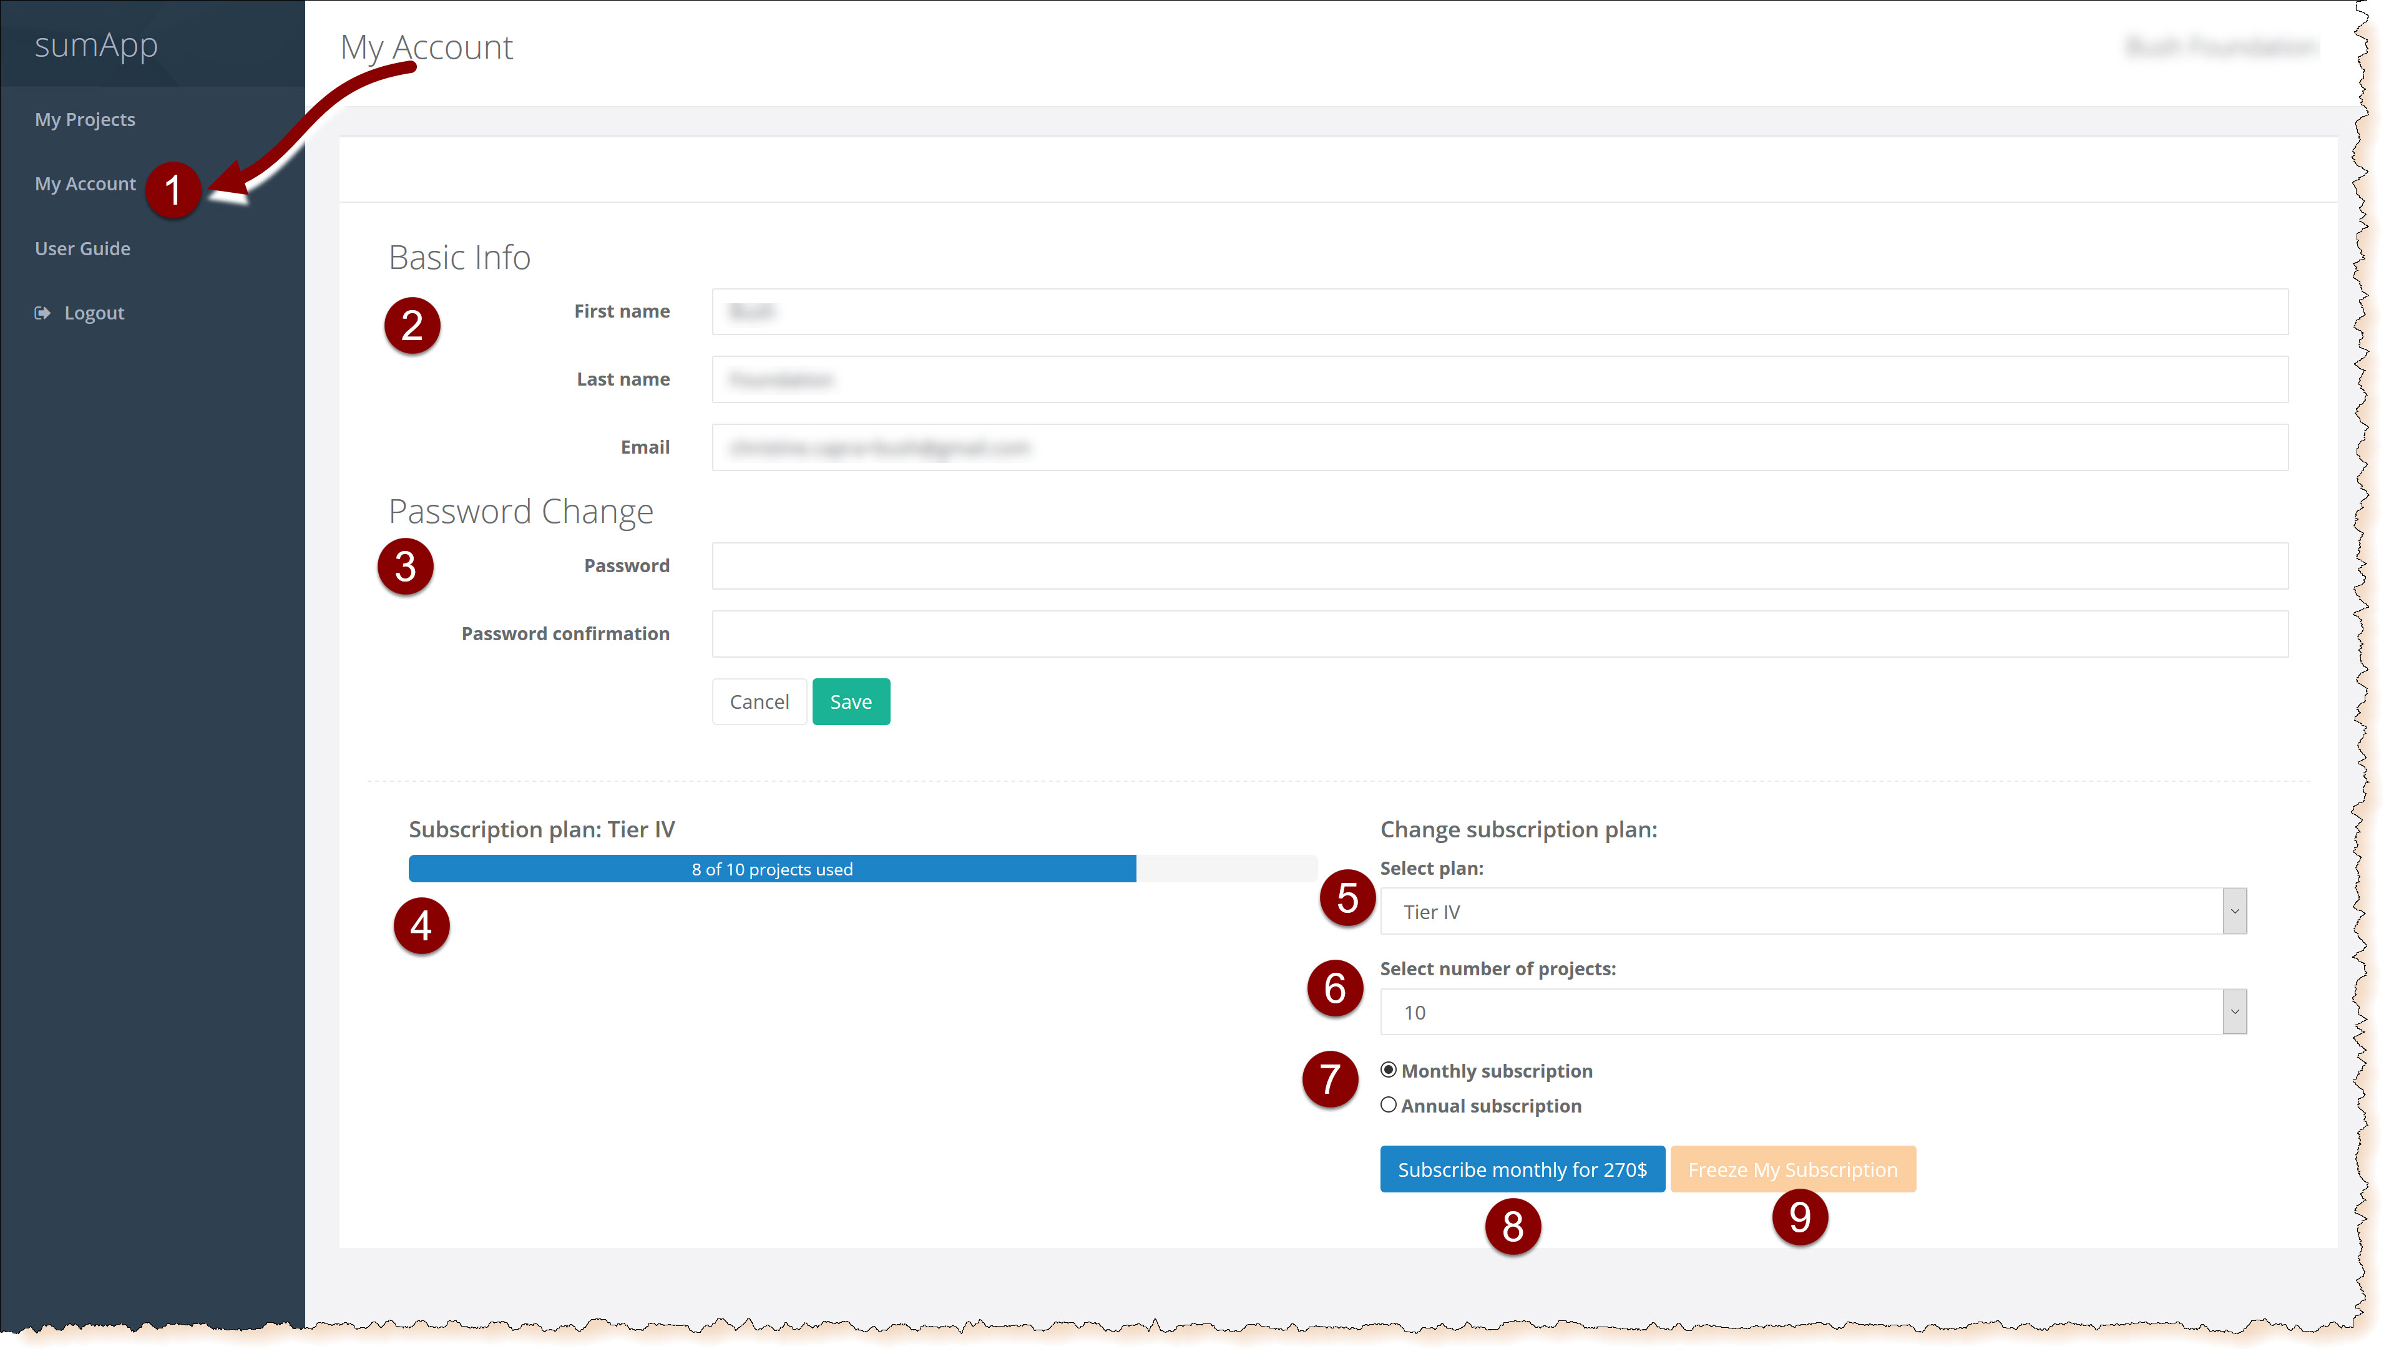The image size is (2404, 1369).
Task: Click the arrow on the plan dropdown
Action: click(2234, 911)
